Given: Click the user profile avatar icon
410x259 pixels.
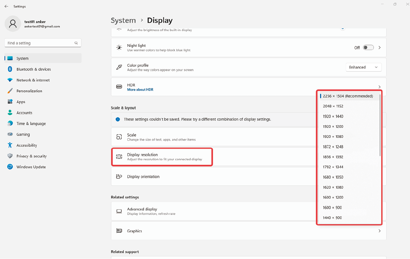Looking at the screenshot, I should (x=13, y=24).
